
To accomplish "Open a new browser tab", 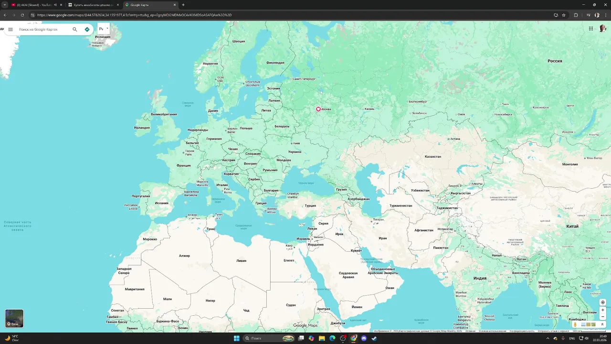I will pos(183,5).
